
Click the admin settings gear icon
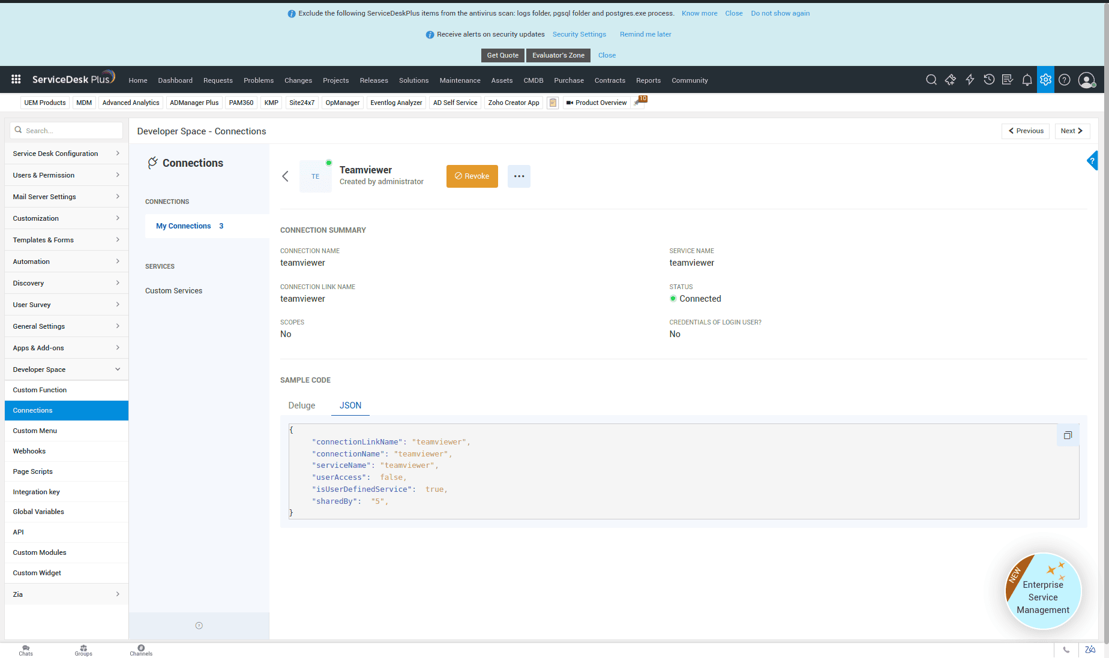1045,80
